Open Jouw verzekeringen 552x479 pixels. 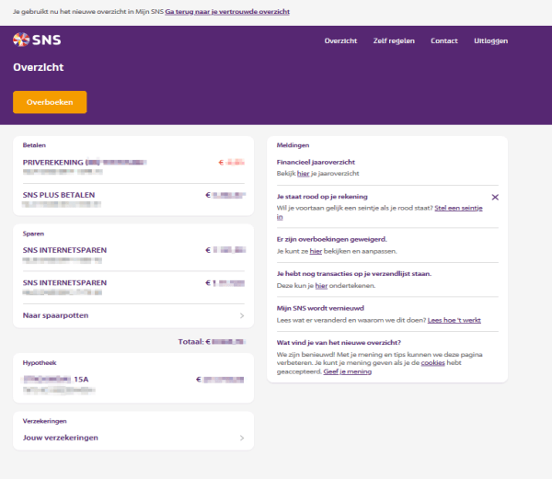click(133, 438)
